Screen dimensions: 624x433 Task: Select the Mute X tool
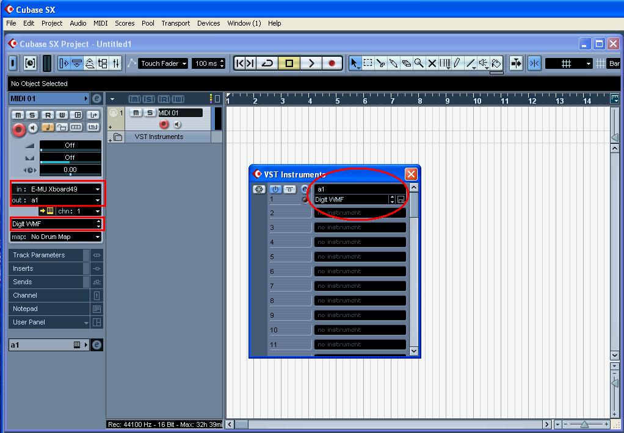coord(432,63)
